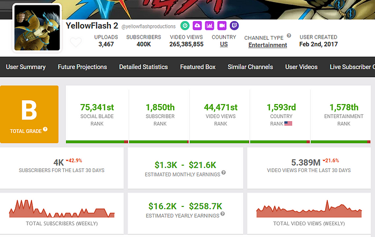The height and width of the screenshot is (237, 375).
Task: Open the Similar Channels tab
Action: pos(250,67)
